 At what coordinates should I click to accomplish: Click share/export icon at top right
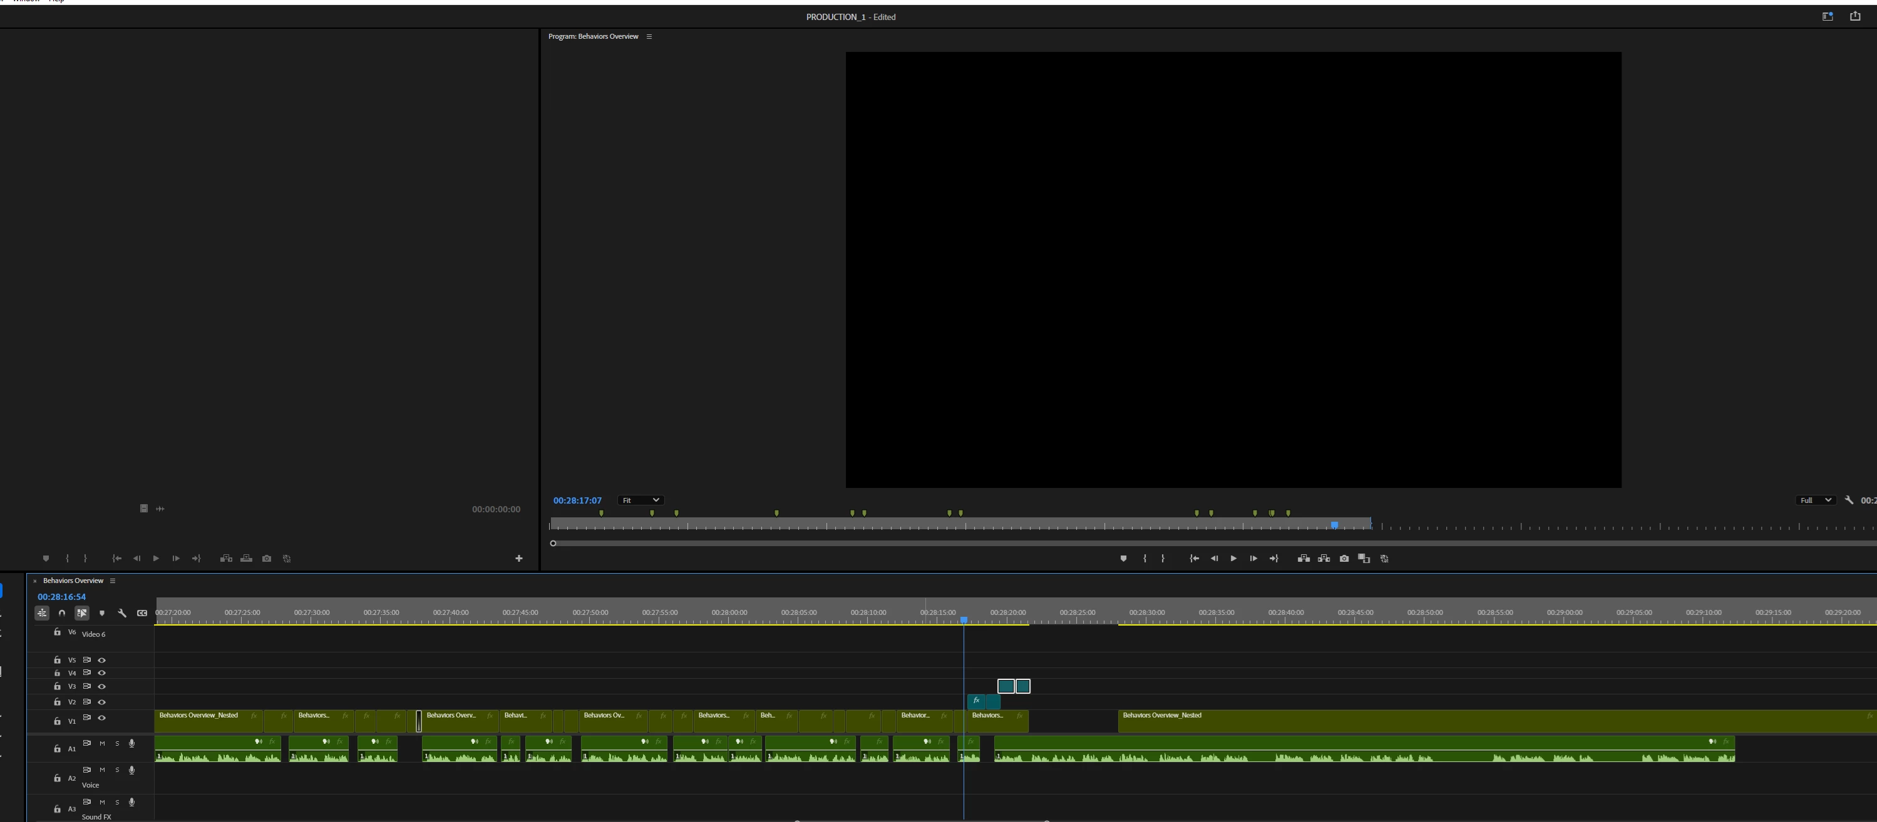1854,16
